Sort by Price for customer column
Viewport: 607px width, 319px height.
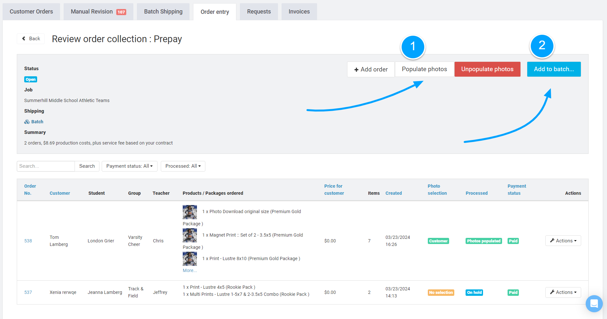pyautogui.click(x=334, y=190)
